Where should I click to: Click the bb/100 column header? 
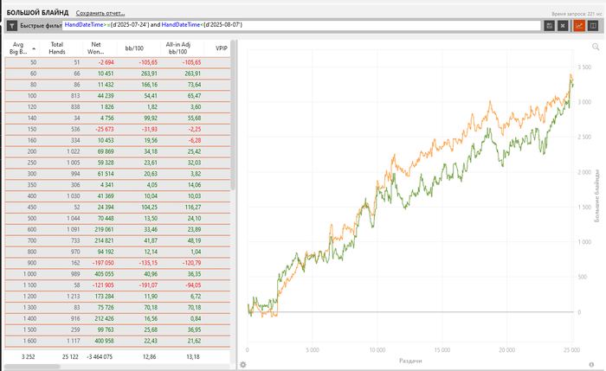coord(134,48)
